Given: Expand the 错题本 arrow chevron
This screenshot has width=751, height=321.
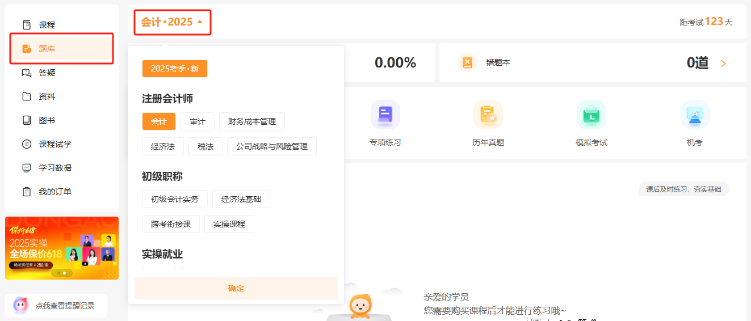Looking at the screenshot, I should point(723,64).
